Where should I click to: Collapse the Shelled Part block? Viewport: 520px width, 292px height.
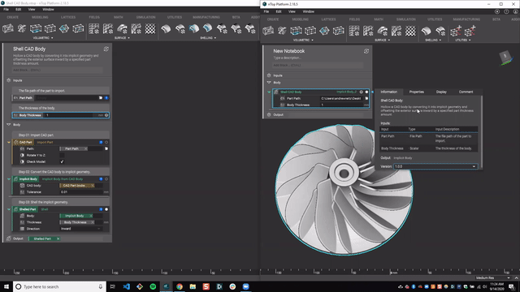[x=9, y=209]
